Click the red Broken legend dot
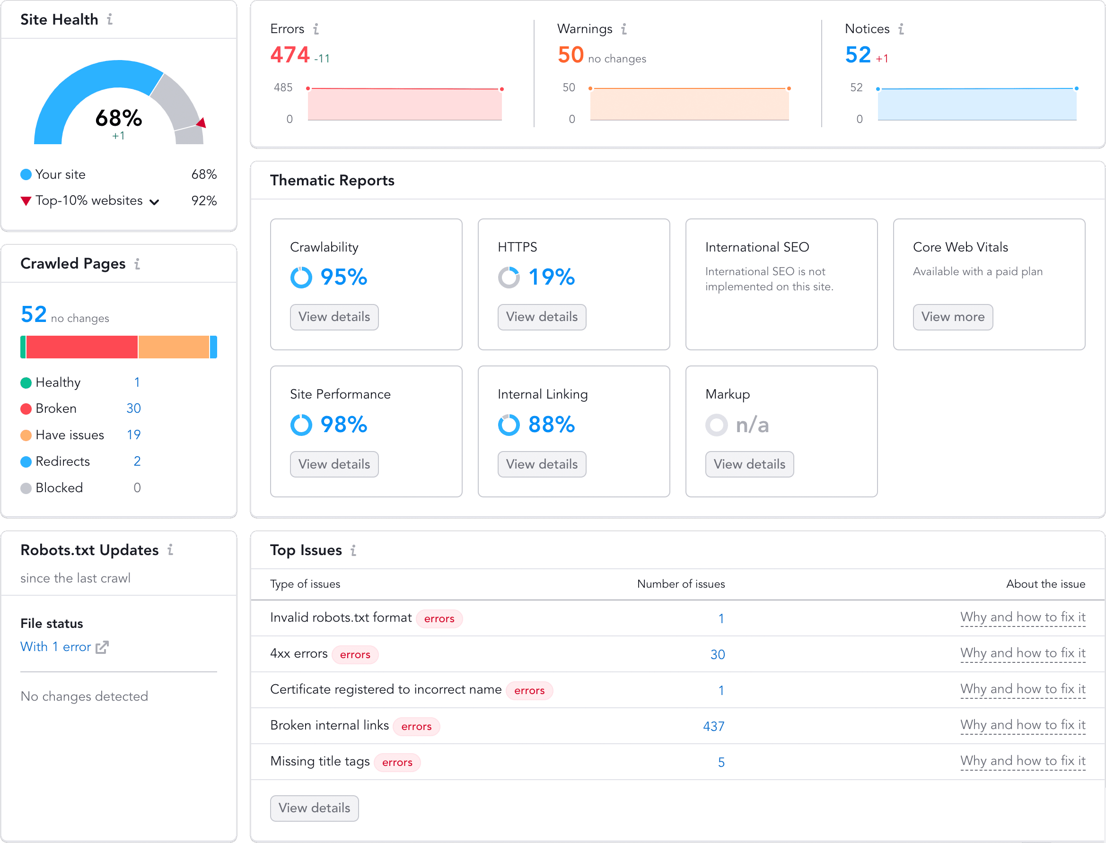This screenshot has width=1106, height=843. 26,409
